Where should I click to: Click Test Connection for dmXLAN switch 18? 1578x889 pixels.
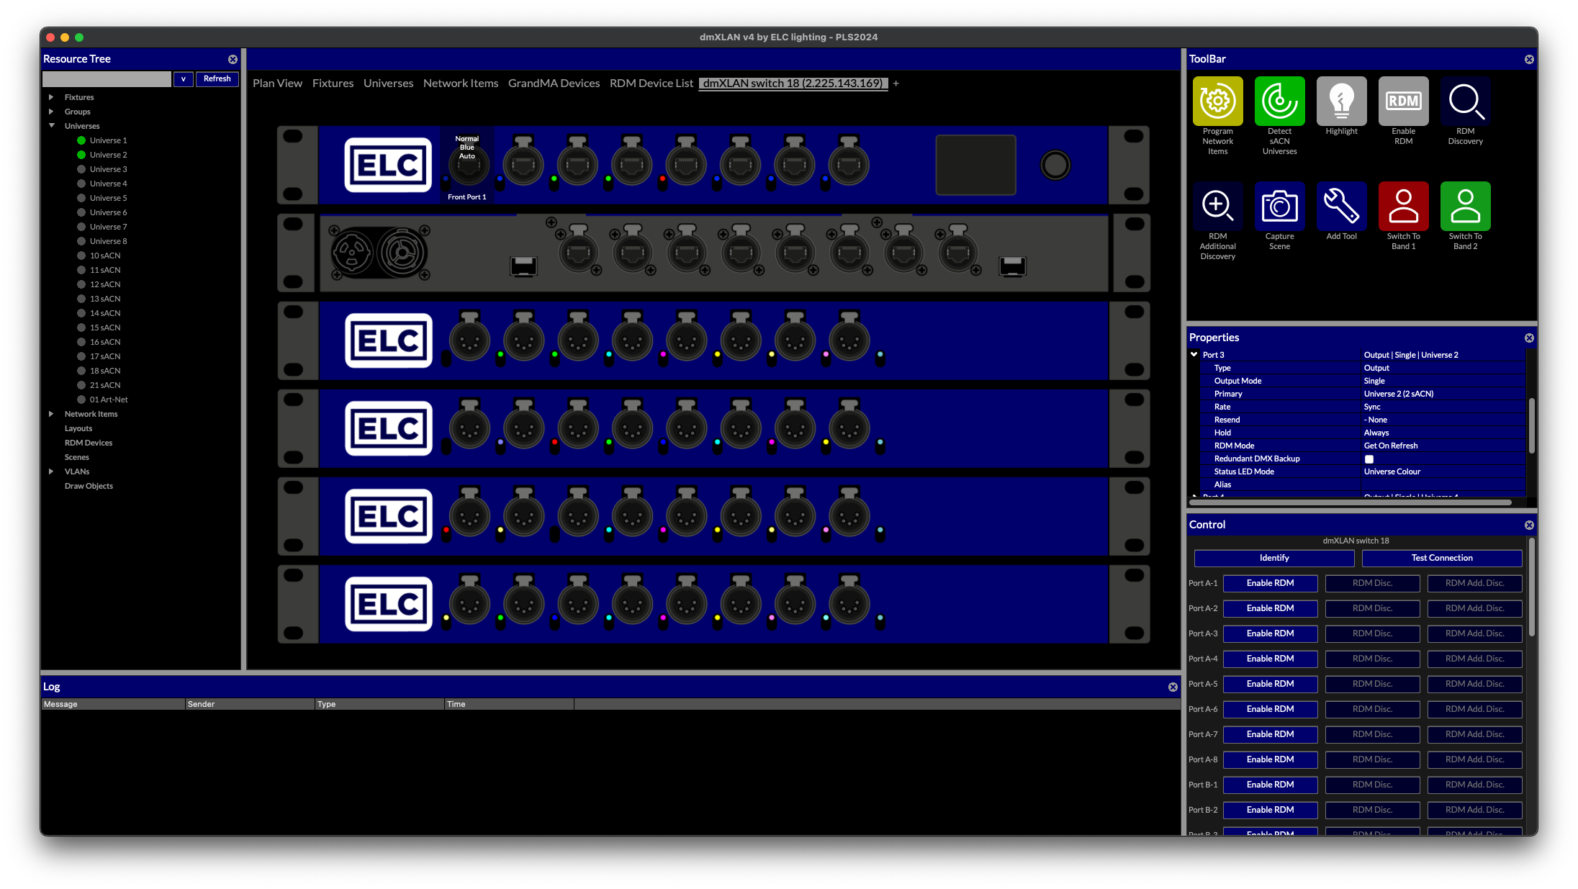click(x=1441, y=557)
